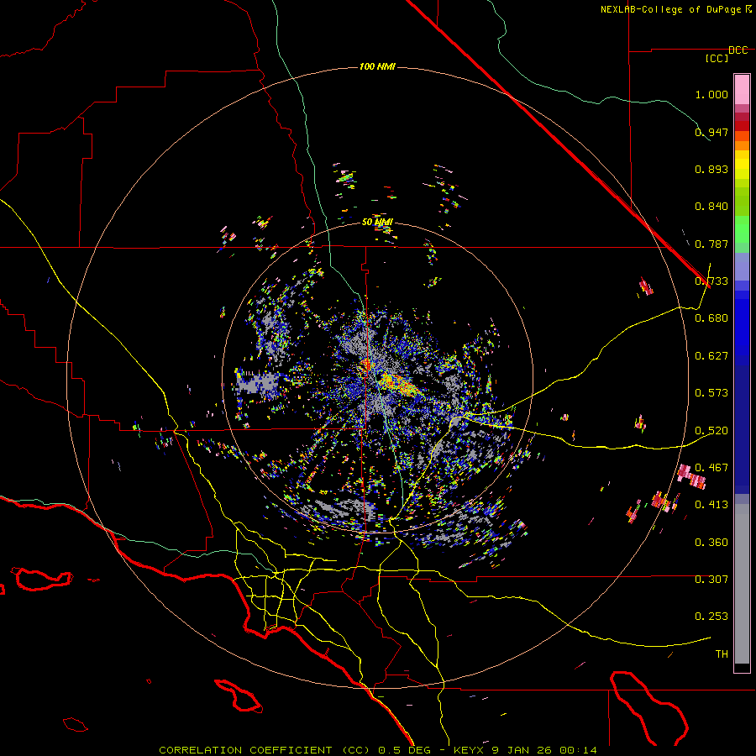Click the [CC] legend heading
Screen dimensions: 756x756
click(717, 58)
